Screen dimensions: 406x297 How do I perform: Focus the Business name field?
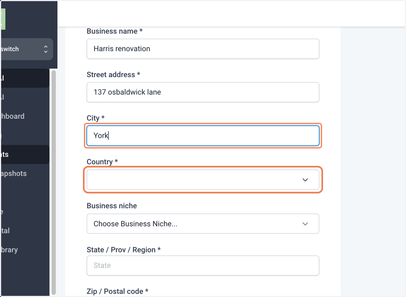click(x=203, y=49)
